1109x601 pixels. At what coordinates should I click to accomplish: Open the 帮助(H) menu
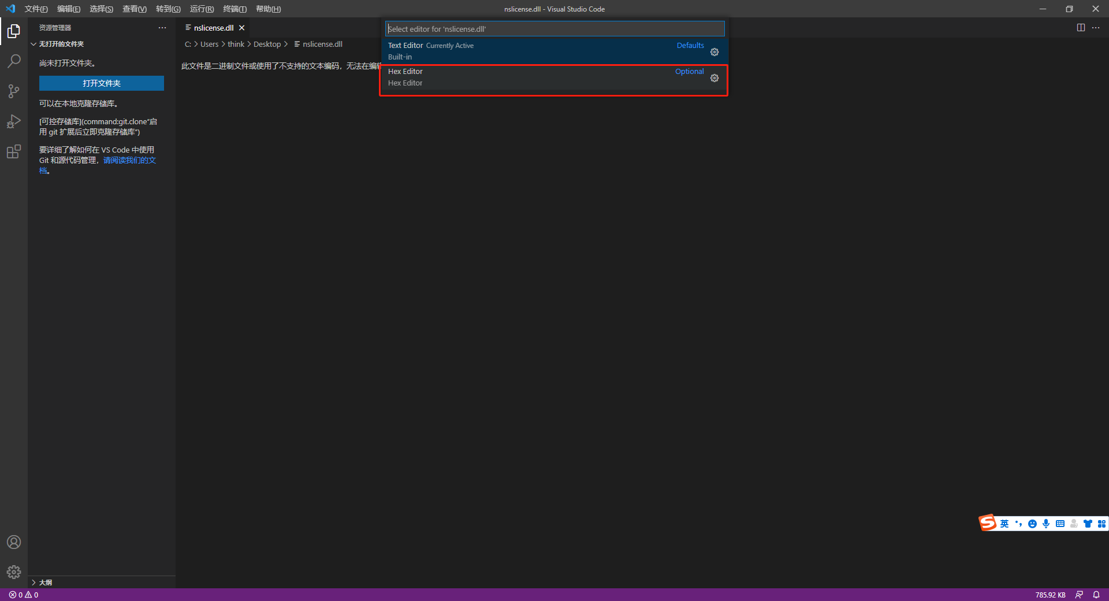[x=268, y=9]
